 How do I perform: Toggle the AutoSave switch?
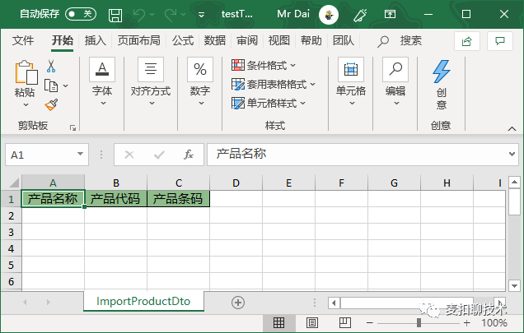click(81, 14)
